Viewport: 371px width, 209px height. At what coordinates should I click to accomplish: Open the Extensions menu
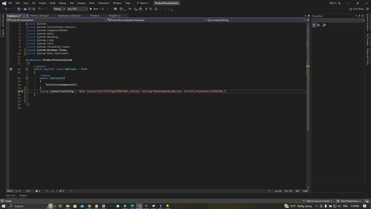[x=104, y=3]
